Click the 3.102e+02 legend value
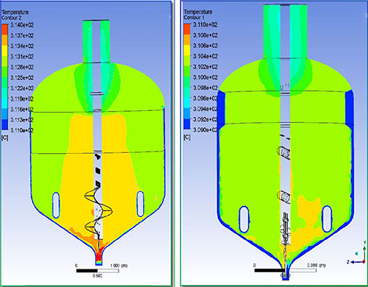The width and height of the screenshot is (368, 287). pos(205,67)
